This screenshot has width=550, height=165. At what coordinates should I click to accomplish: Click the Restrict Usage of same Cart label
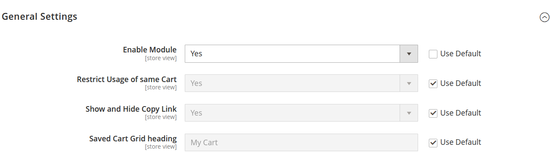pyautogui.click(x=127, y=79)
